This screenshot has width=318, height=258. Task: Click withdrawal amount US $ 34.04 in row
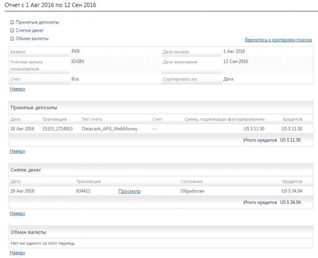292,191
